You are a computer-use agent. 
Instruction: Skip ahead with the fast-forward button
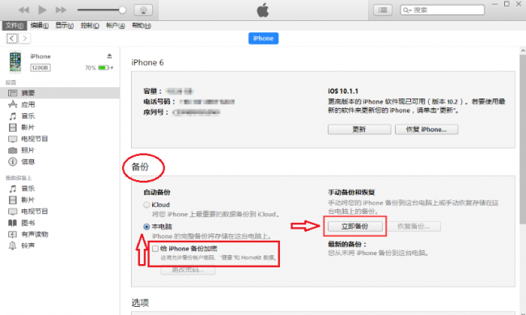point(61,10)
